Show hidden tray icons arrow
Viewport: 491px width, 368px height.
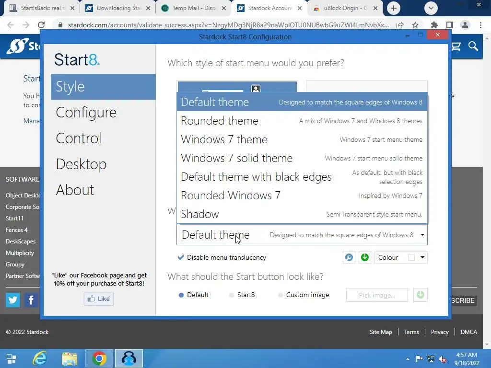408,359
